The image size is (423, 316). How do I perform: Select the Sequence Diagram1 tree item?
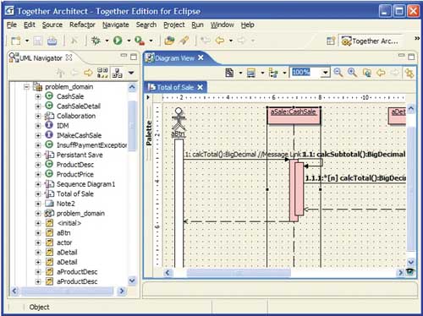tap(86, 184)
